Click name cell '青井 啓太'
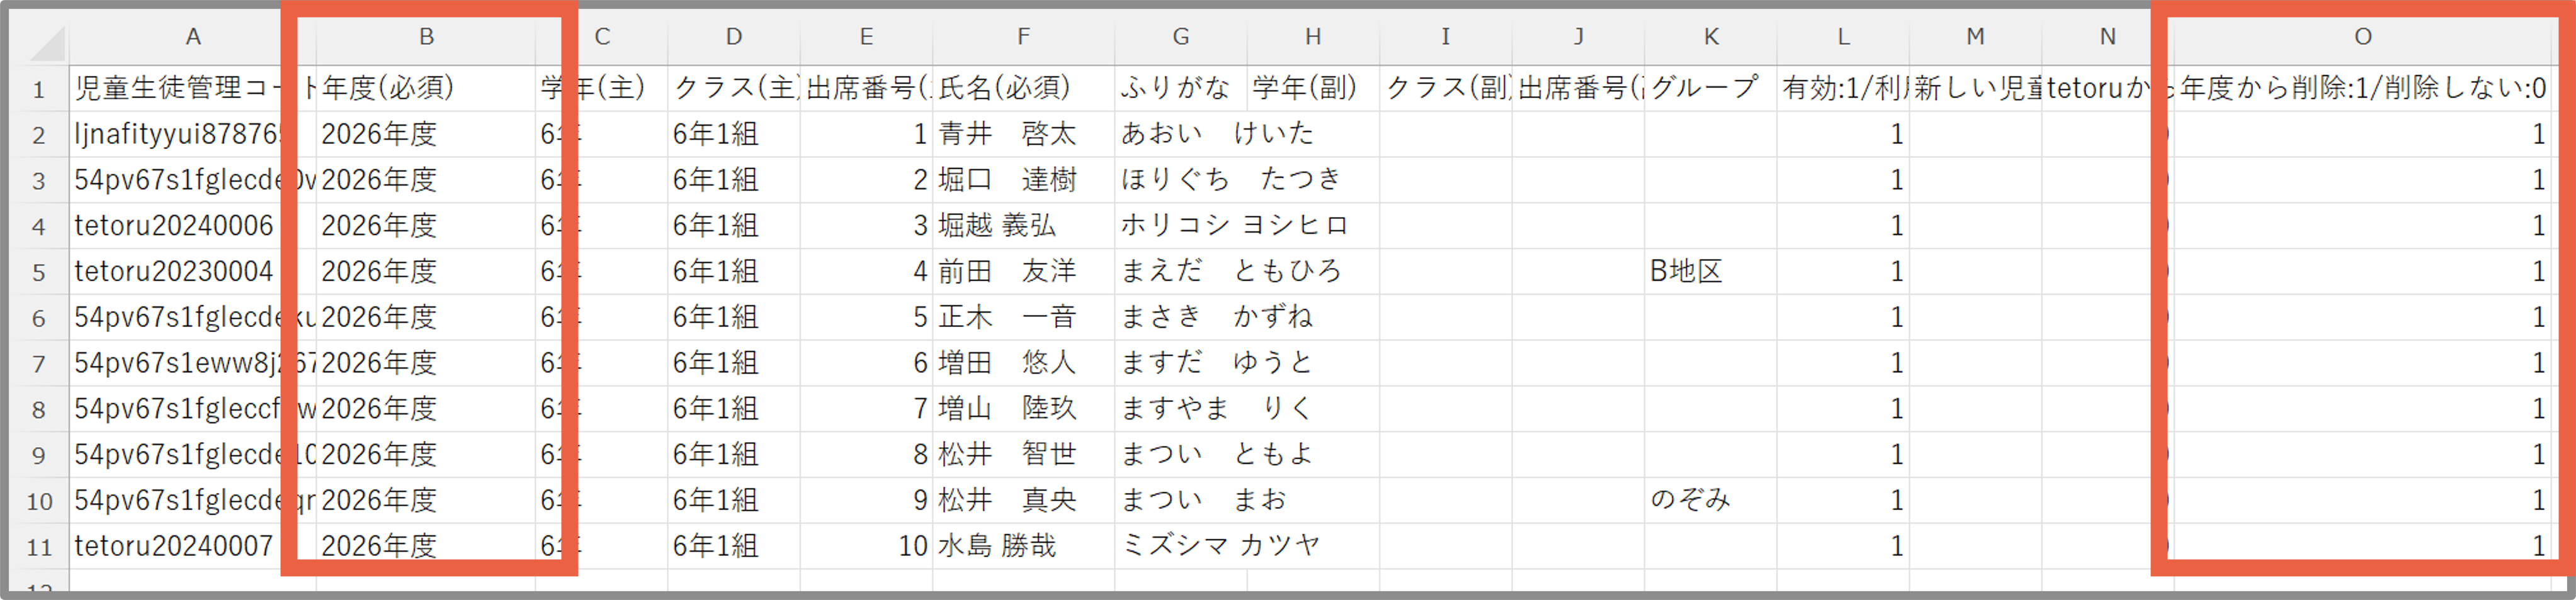This screenshot has width=2576, height=600. point(1023,134)
